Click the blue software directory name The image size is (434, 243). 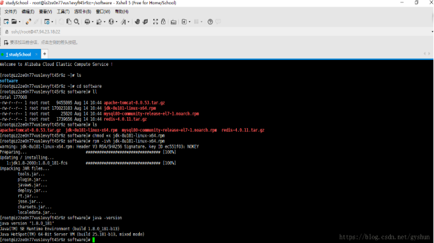pos(9,81)
